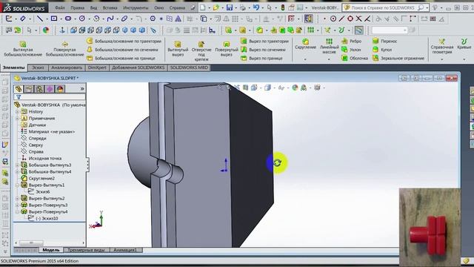
Task: Click the Revolved Boss/Base icon
Action: coord(64,44)
